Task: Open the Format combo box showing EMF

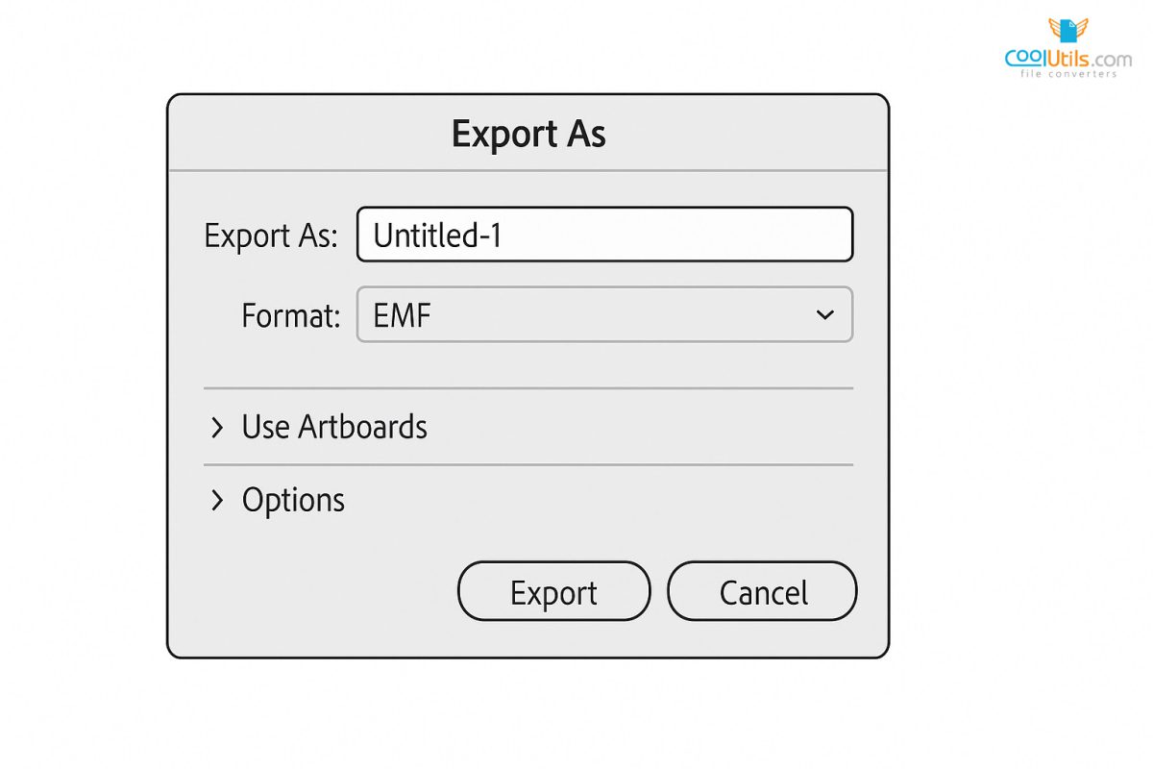Action: pos(603,314)
